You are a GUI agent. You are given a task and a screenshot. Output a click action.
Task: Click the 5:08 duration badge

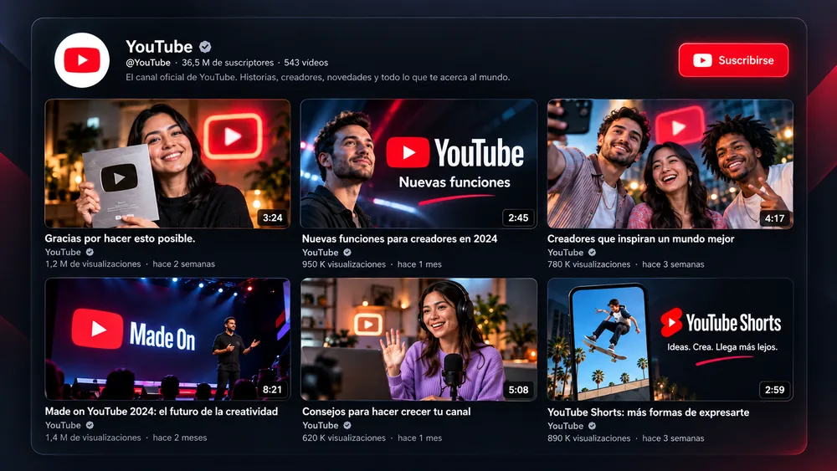coord(518,390)
